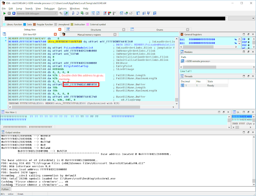Click the General Registers panel bug icon
The width and height of the screenshot is (256, 196).
pyautogui.click(x=182, y=34)
